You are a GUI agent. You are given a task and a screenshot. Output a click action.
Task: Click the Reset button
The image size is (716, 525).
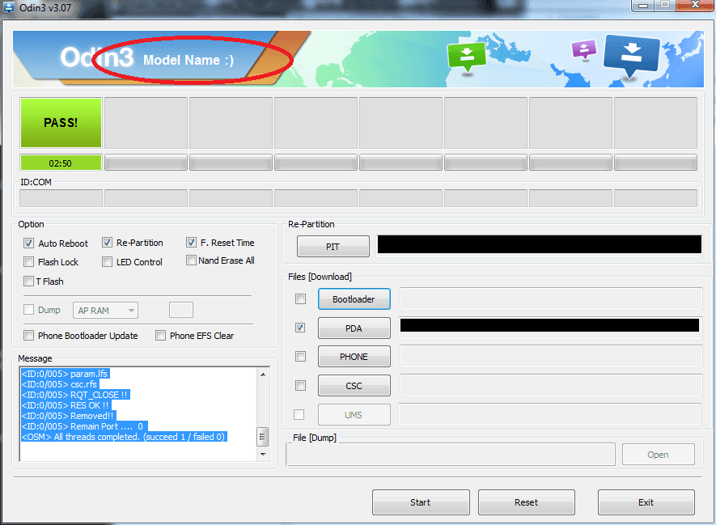527,502
